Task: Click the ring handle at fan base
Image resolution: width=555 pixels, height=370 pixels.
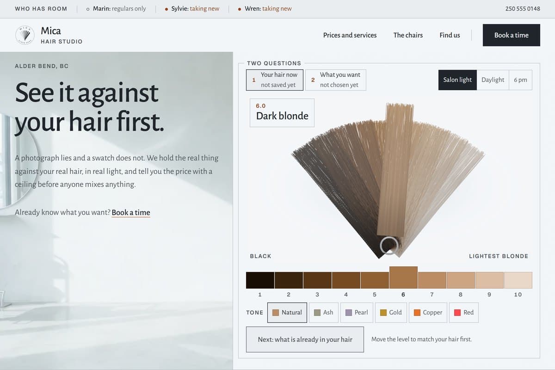Action: point(389,246)
